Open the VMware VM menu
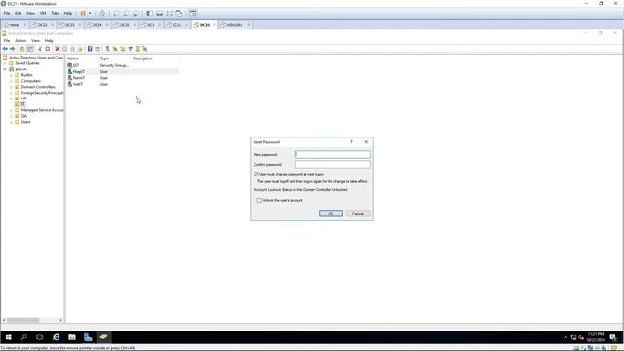Image resolution: width=624 pixels, height=351 pixels. pyautogui.click(x=43, y=13)
